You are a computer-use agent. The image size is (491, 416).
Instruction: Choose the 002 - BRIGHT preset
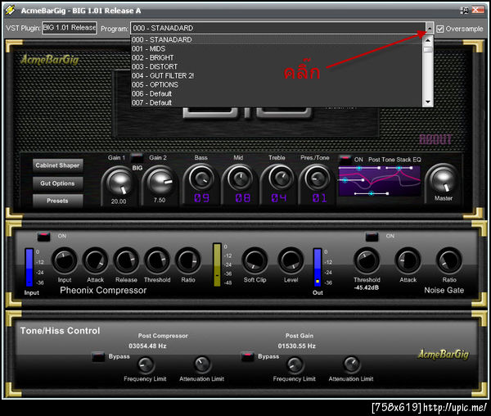point(277,58)
